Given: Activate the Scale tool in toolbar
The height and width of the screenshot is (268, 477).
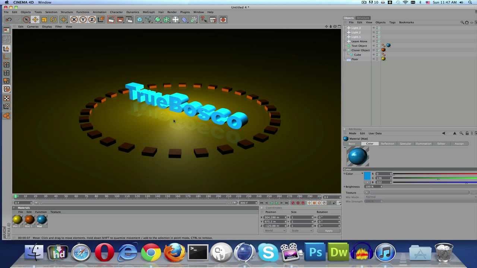Looking at the screenshot, I should click(44, 20).
